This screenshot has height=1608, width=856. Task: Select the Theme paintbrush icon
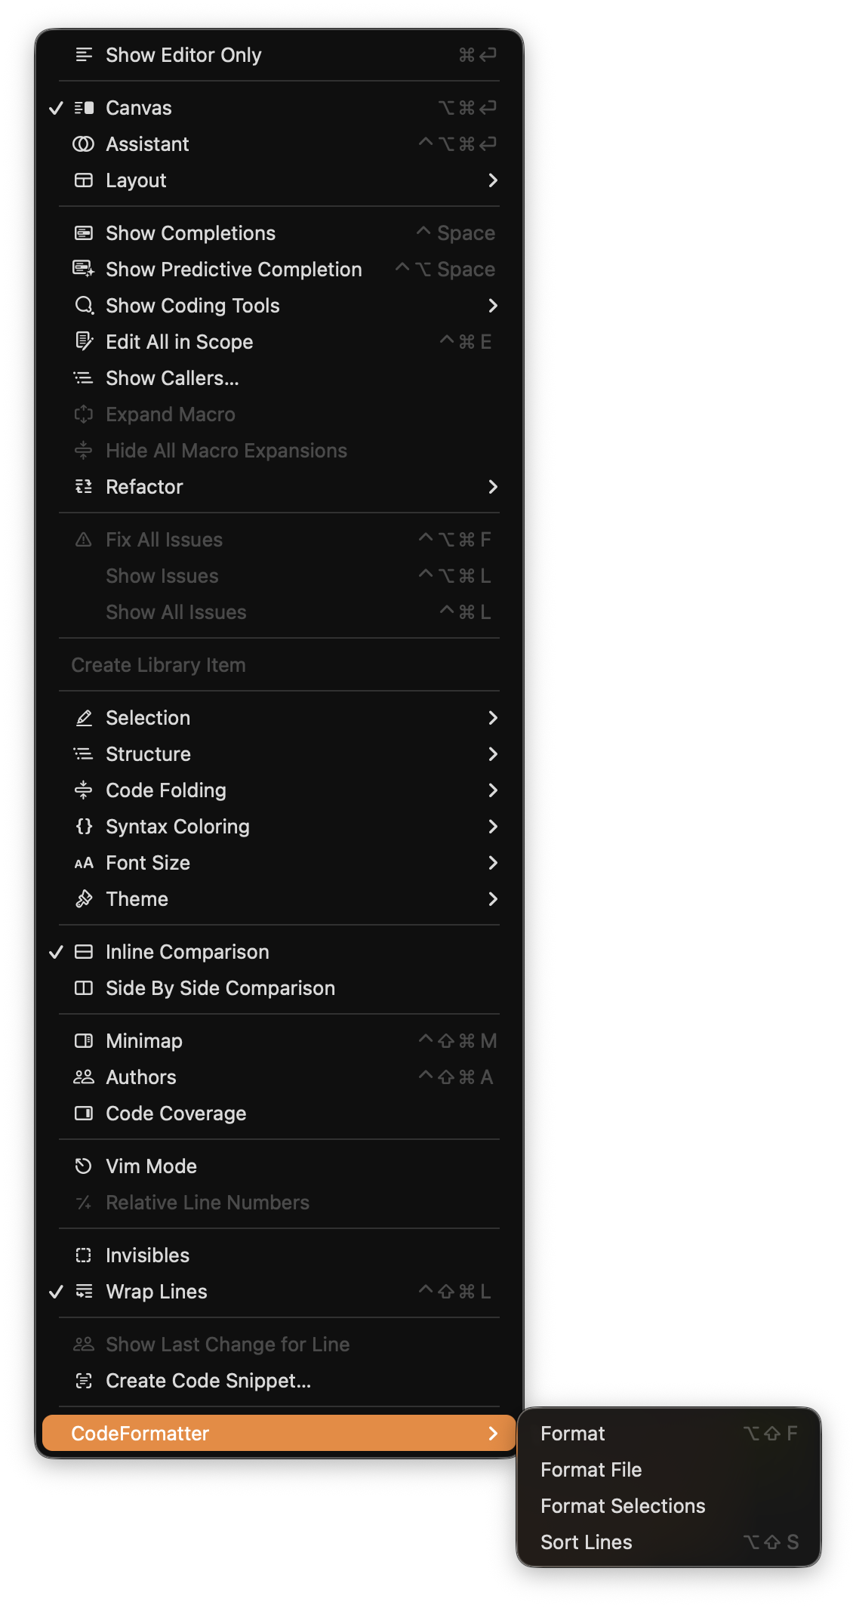click(85, 899)
